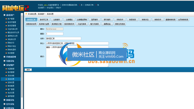This screenshot has width=194, height=109.
Task: Follow the 后台首页 link in header
Action: pos(41,8)
